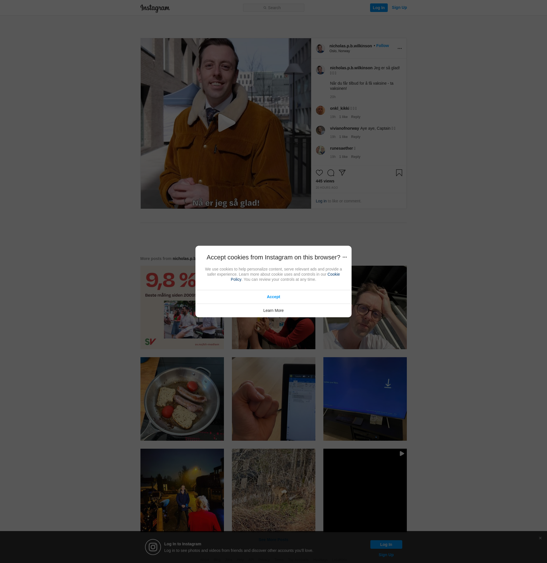Share post via paper plane icon
547x563 pixels.
click(342, 173)
